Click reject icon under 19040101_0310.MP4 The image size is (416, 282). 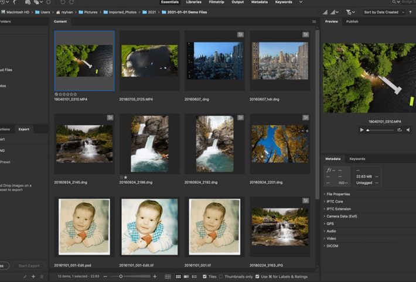(56, 94)
